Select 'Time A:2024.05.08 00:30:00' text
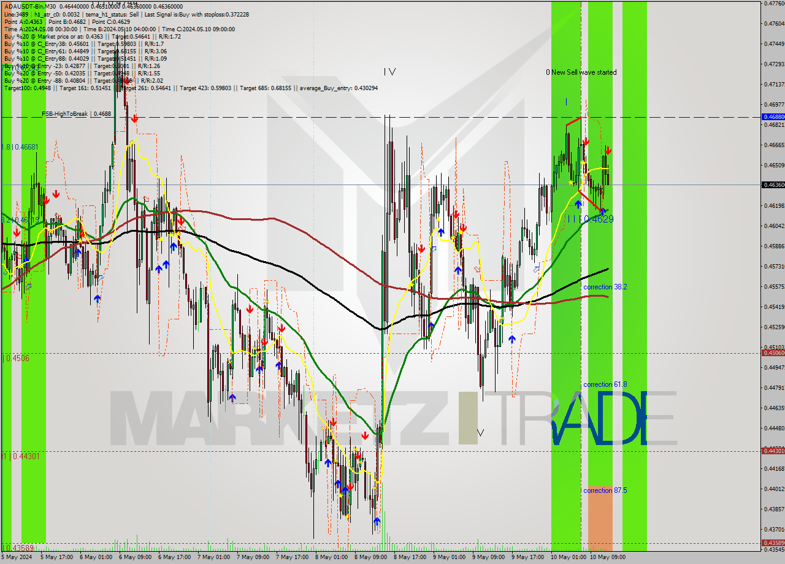Image resolution: width=785 pixels, height=564 pixels. click(40, 29)
